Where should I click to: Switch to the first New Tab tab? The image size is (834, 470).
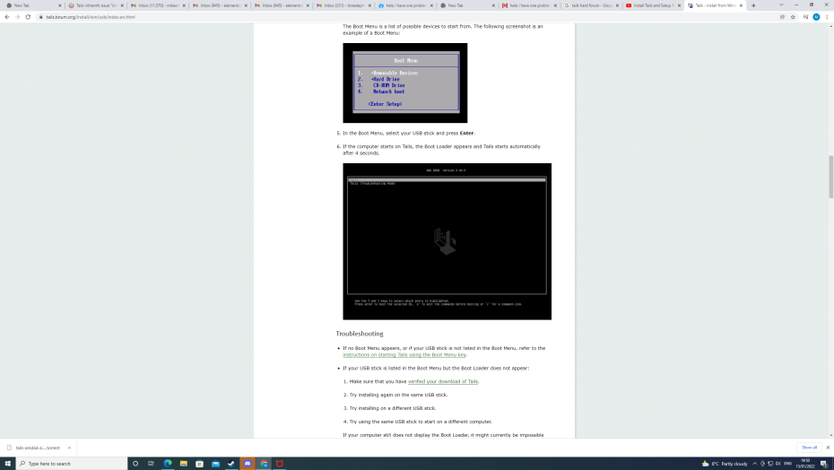coord(32,5)
